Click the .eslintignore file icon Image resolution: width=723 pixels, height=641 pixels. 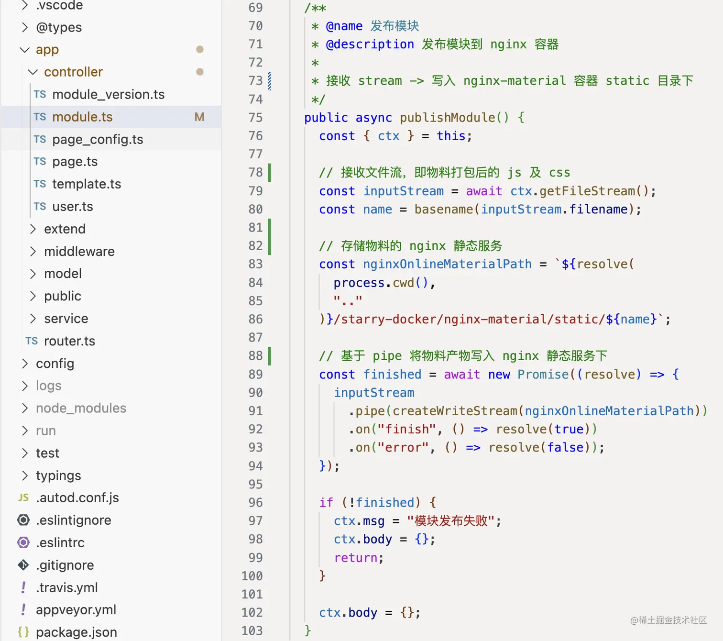[x=23, y=520]
